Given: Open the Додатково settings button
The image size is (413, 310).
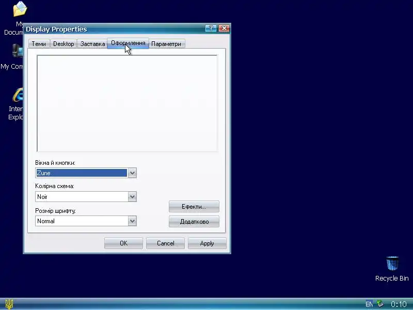Looking at the screenshot, I should pos(194,222).
